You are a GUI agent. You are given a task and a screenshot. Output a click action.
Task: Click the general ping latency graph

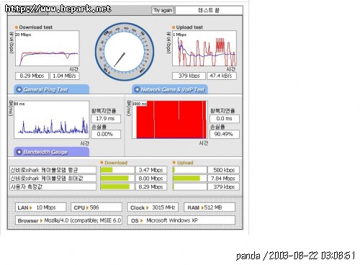52,120
